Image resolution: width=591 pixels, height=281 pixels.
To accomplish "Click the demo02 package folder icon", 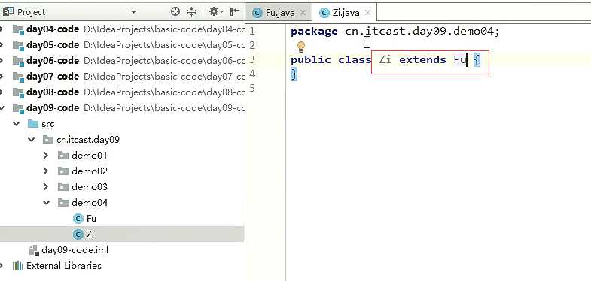I will [x=63, y=171].
